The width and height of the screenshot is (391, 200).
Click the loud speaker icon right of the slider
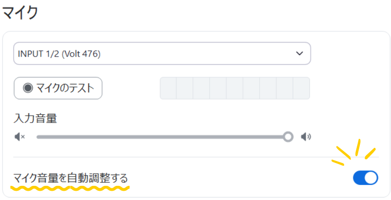click(306, 137)
